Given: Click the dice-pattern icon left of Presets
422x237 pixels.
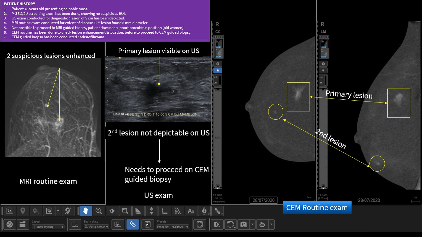Looking at the screenshot, I should [147, 224].
